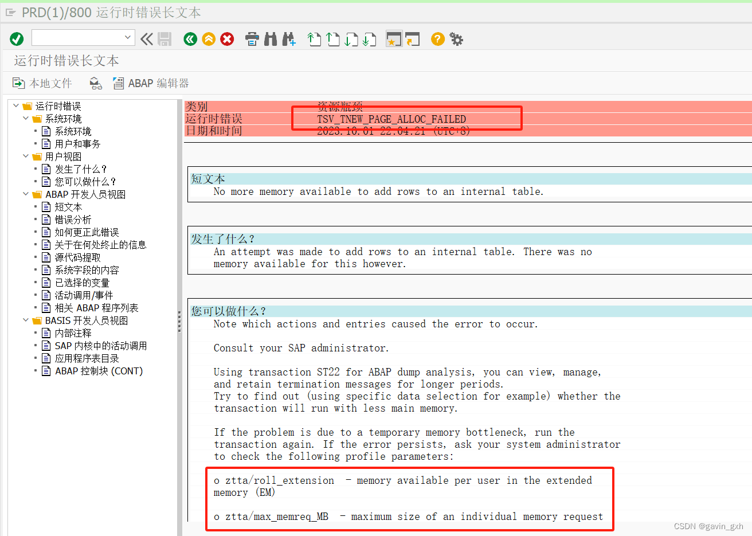The image size is (752, 536).
Task: Cancel using the red X icon
Action: tap(227, 39)
